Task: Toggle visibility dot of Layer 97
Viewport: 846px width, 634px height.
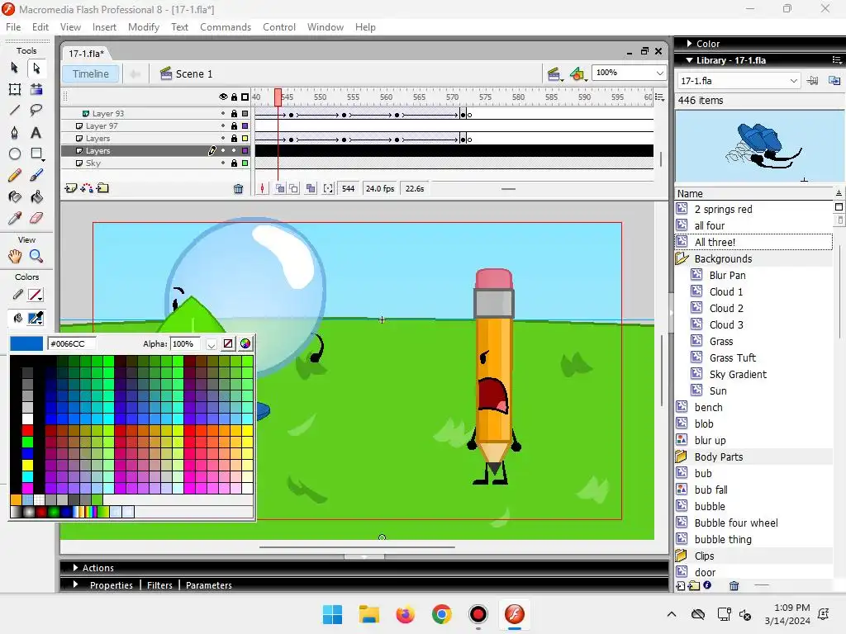Action: (x=223, y=125)
